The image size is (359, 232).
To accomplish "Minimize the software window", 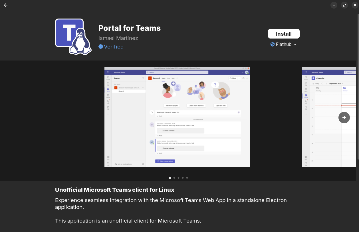I will coord(334,5).
